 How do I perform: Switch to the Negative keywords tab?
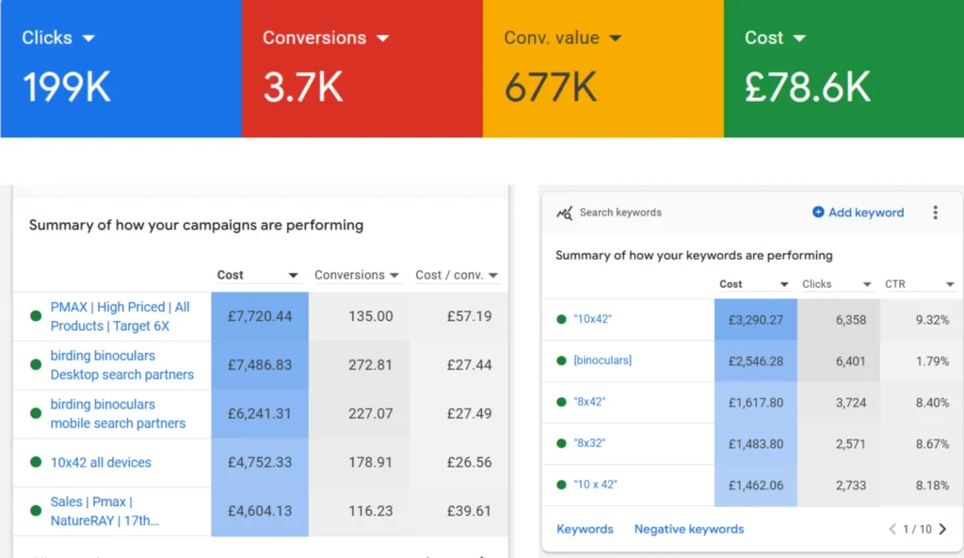coord(688,529)
